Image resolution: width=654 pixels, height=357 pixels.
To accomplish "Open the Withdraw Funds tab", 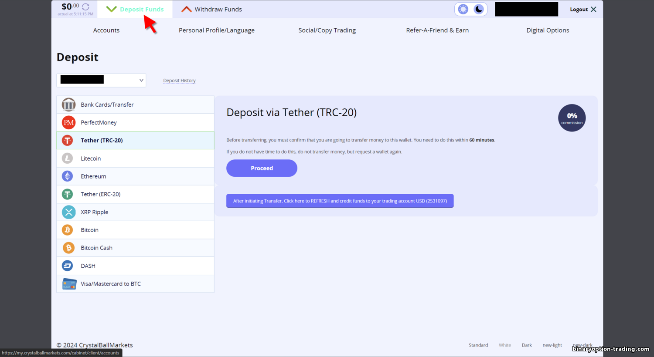I will coord(211,9).
